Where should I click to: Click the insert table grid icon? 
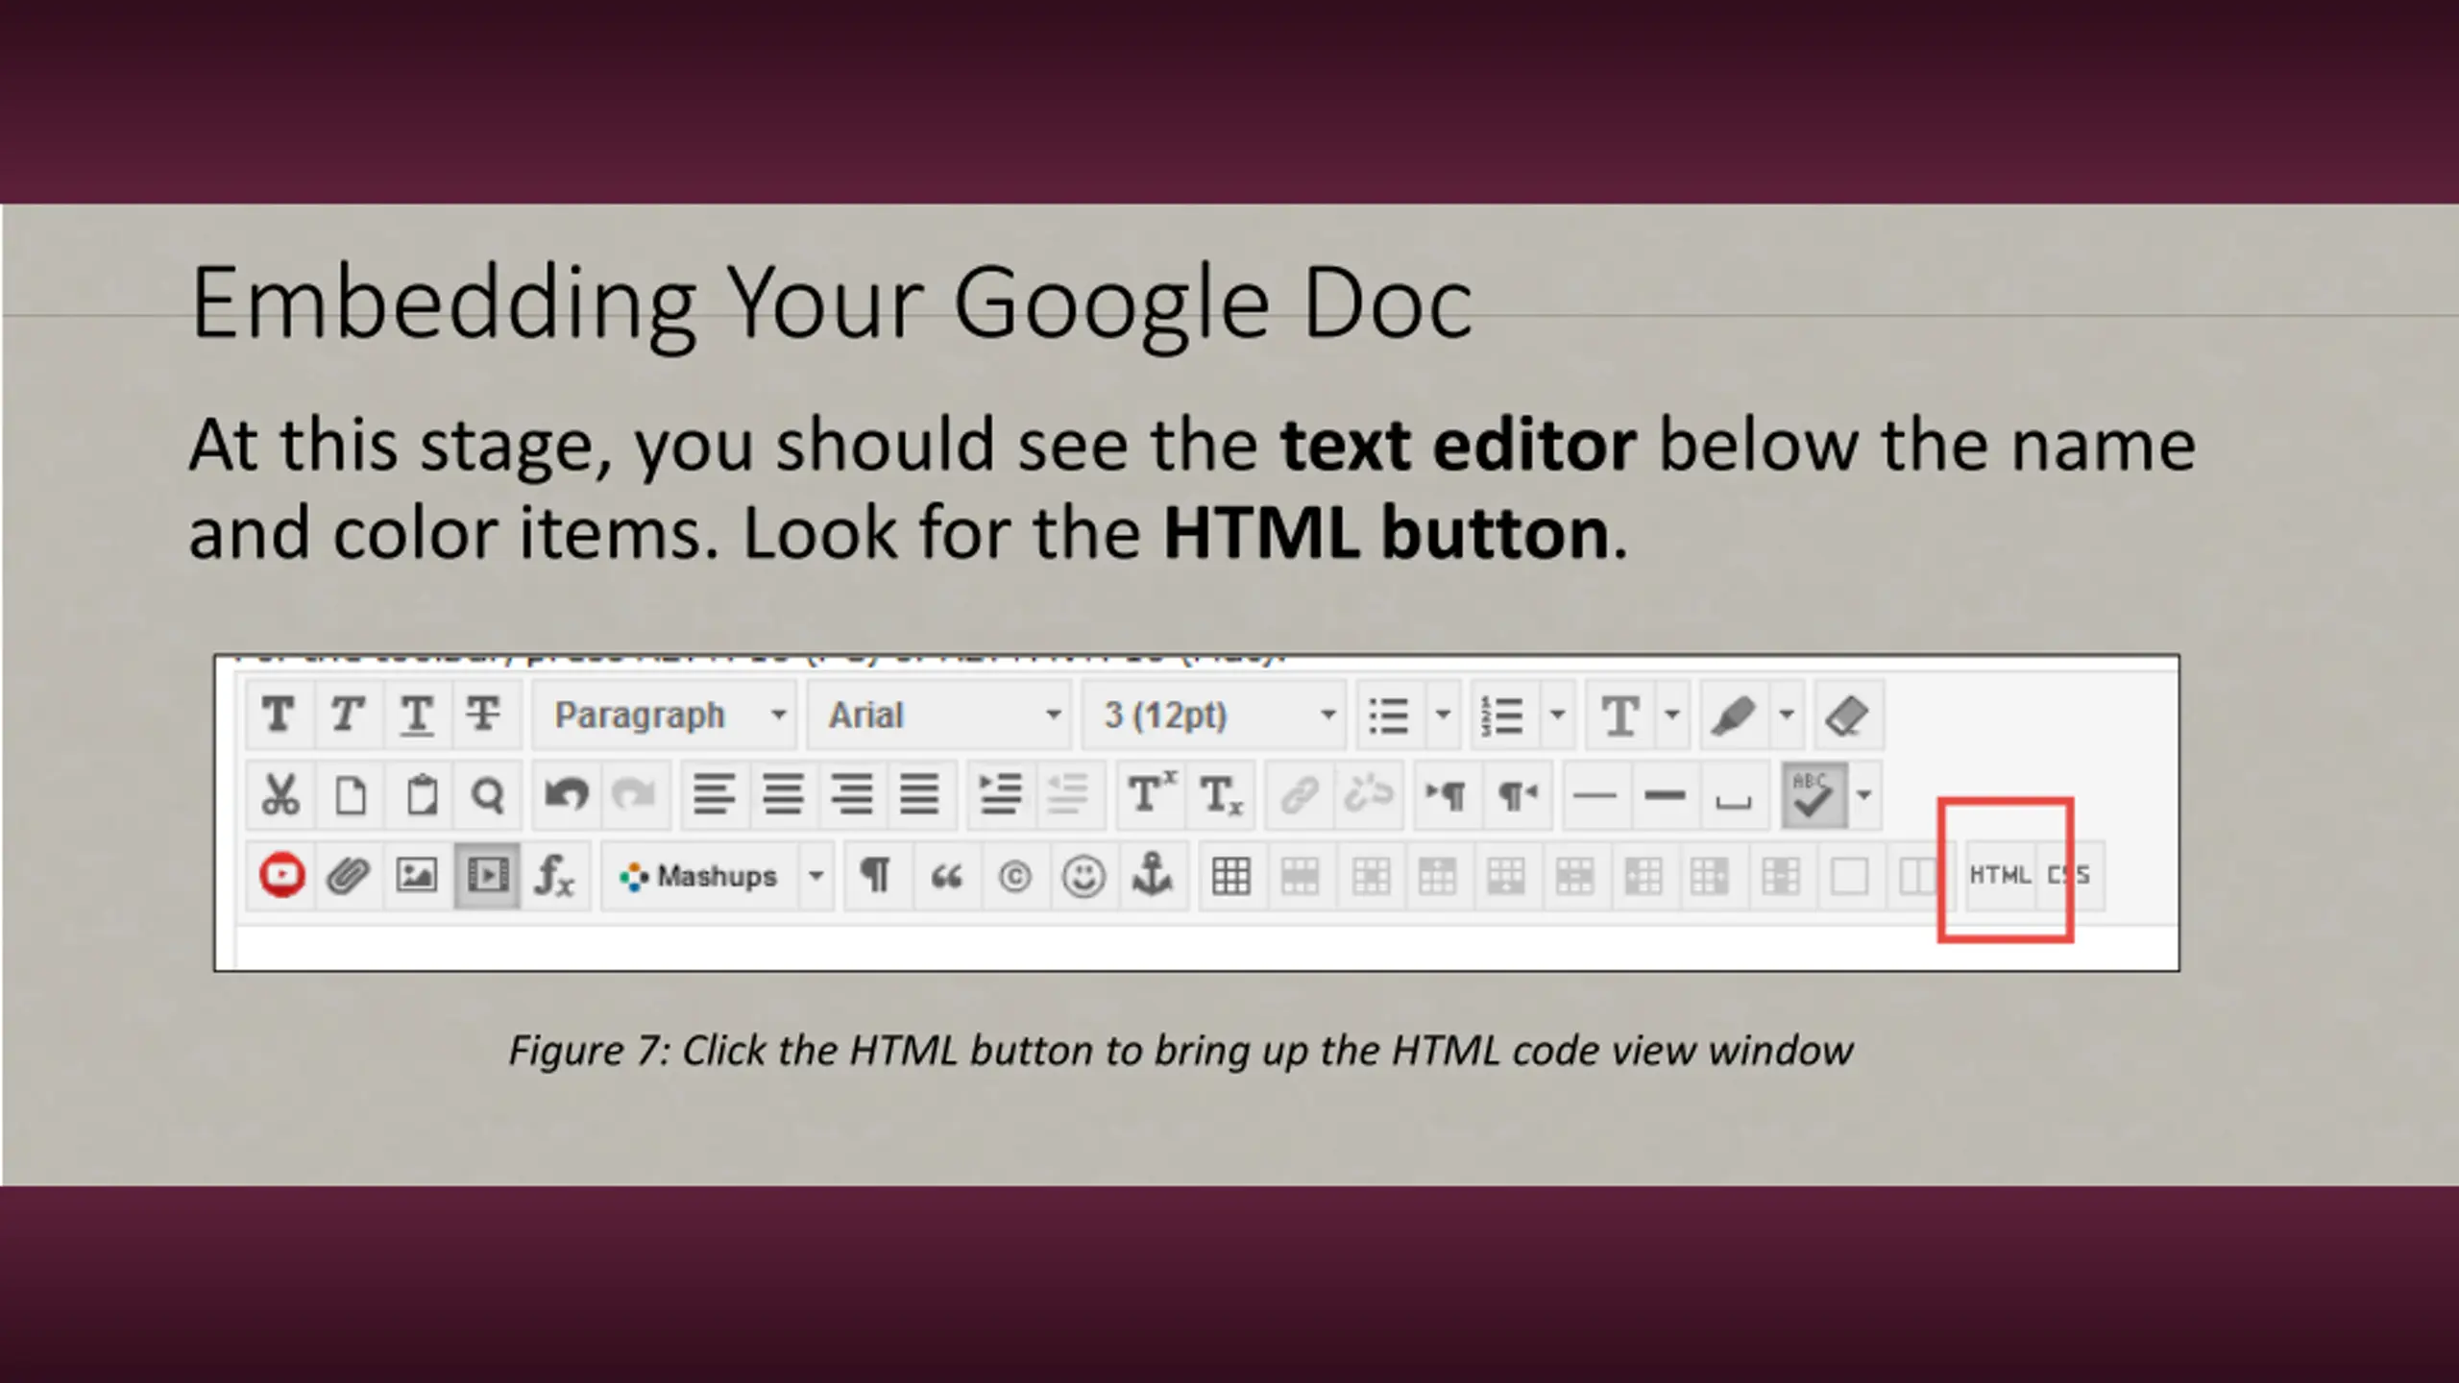click(1231, 876)
